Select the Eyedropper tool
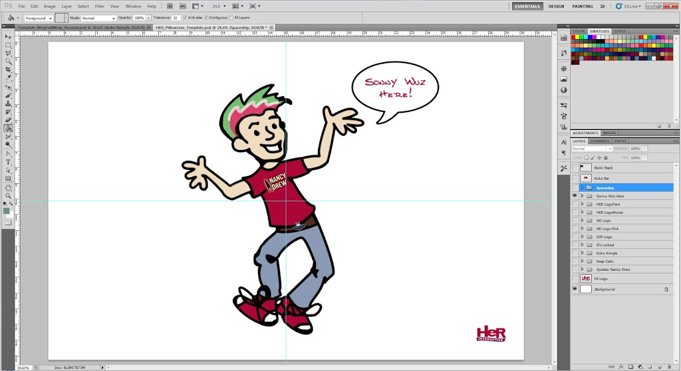This screenshot has height=371, width=681. tap(8, 78)
